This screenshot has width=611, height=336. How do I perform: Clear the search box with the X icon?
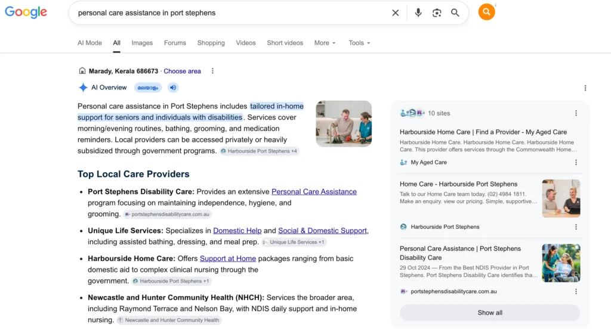[395, 13]
